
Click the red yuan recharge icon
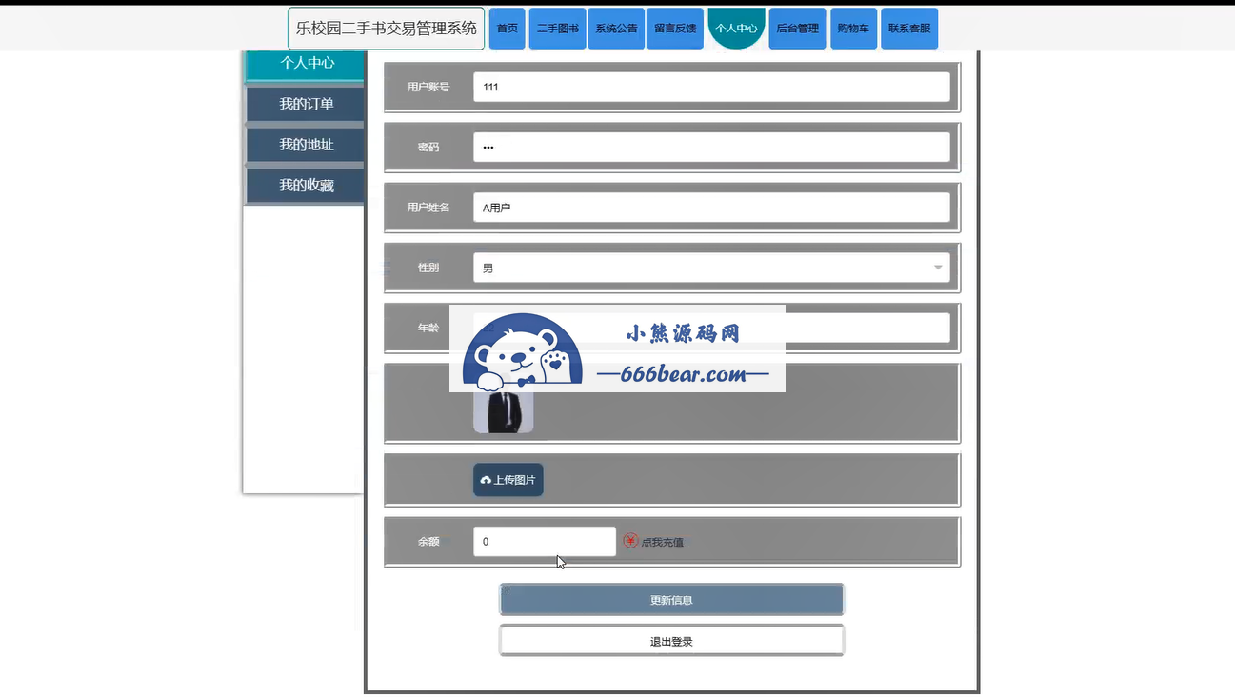(x=630, y=541)
